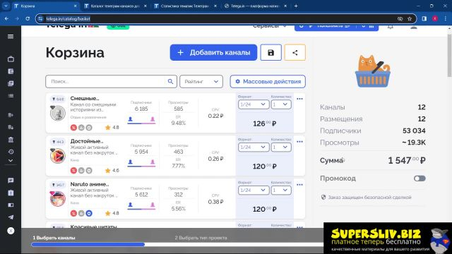Click step 1 Выбрать каналы
Viewport: 452px width, 254px height.
[54, 238]
